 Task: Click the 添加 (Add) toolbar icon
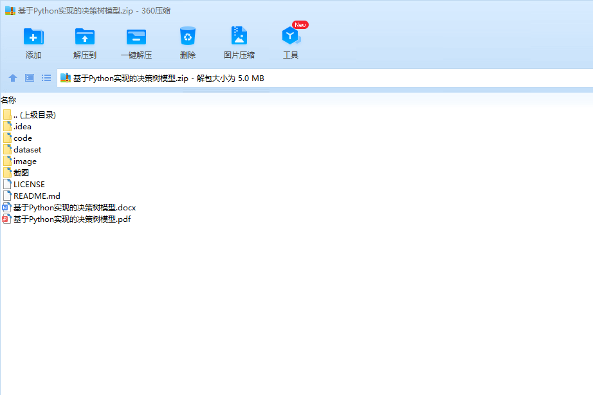pyautogui.click(x=33, y=37)
